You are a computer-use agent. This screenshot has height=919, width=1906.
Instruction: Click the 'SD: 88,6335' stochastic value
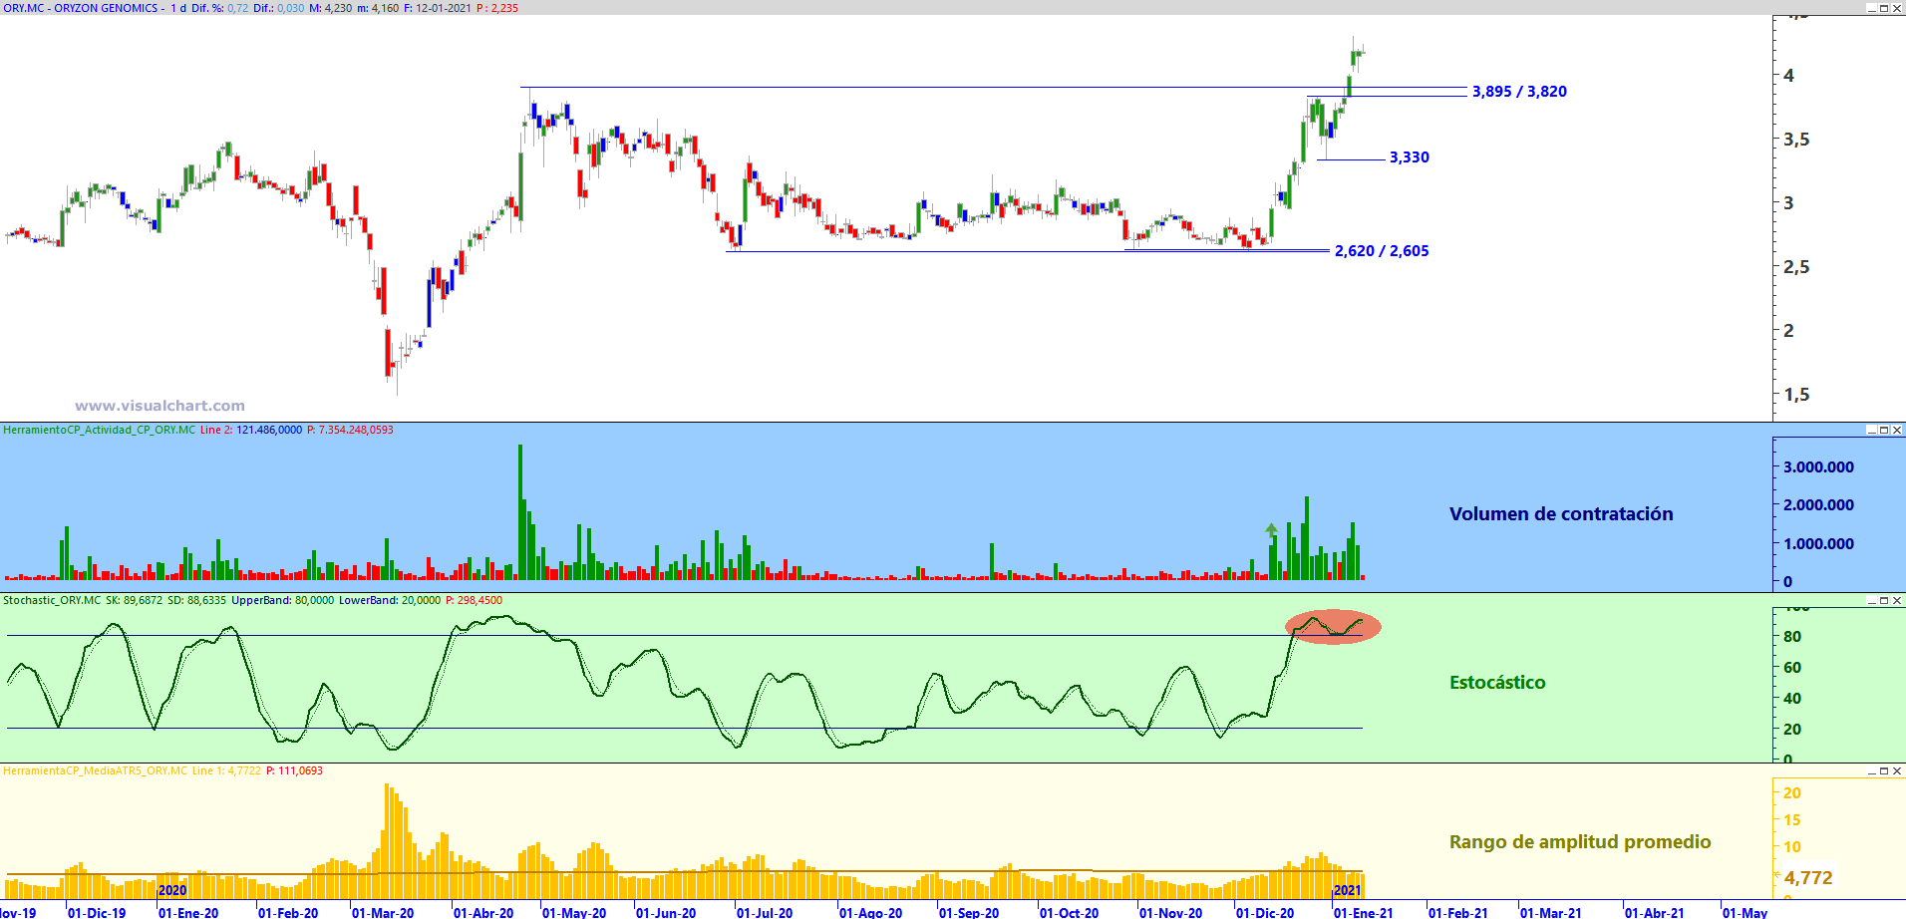point(196,601)
